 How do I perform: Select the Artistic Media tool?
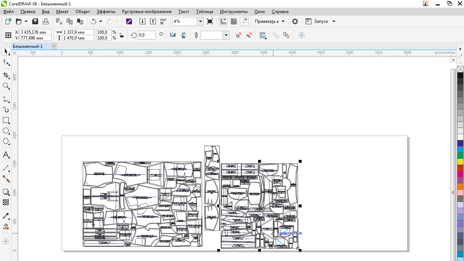pyautogui.click(x=6, y=109)
